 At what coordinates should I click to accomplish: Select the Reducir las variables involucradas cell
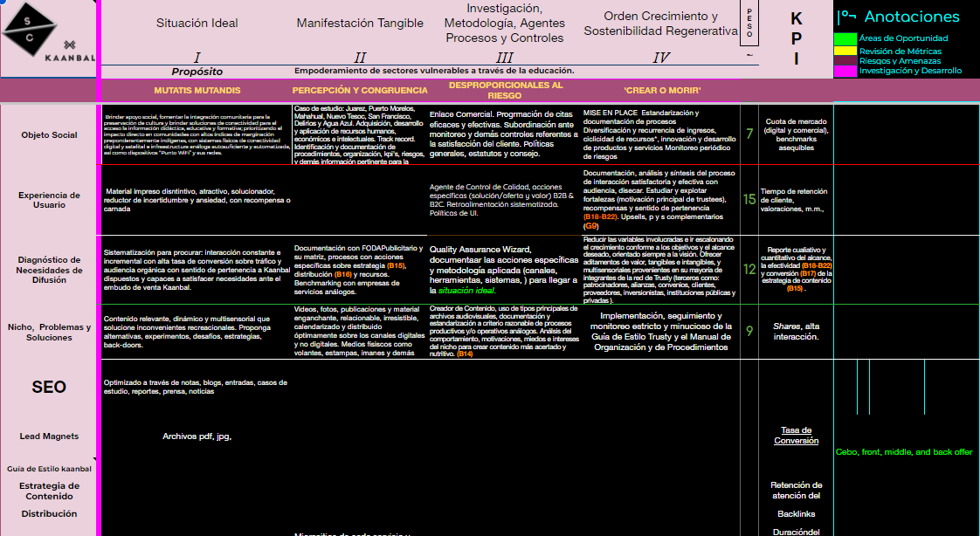click(x=660, y=270)
